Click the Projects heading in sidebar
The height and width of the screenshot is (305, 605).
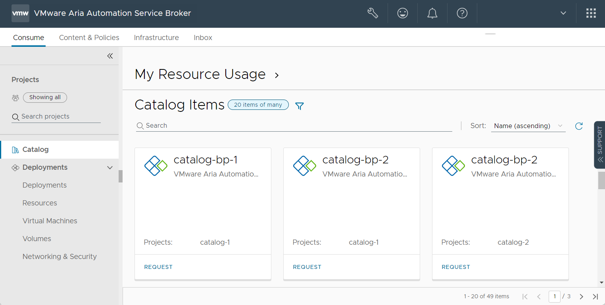coord(25,80)
